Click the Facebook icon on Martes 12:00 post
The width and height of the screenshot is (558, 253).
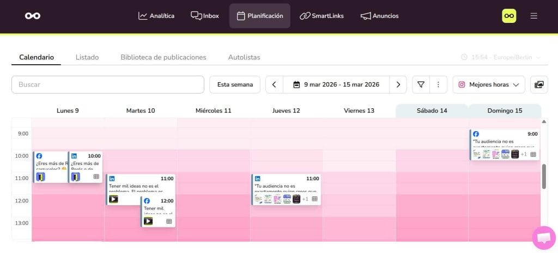147,201
